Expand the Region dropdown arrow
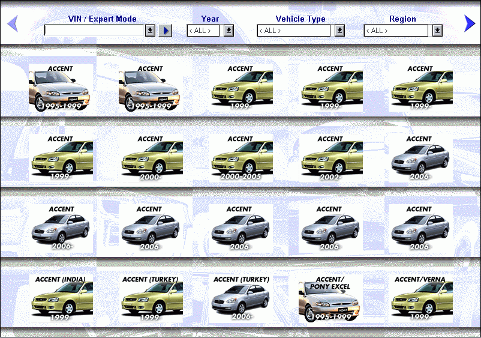 pos(437,31)
